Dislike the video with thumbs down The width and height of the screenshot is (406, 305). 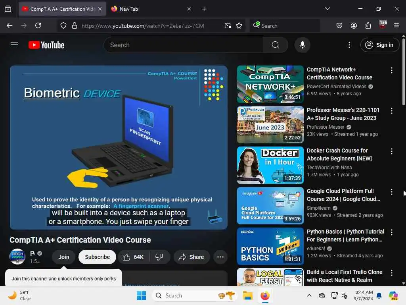pyautogui.click(x=159, y=257)
